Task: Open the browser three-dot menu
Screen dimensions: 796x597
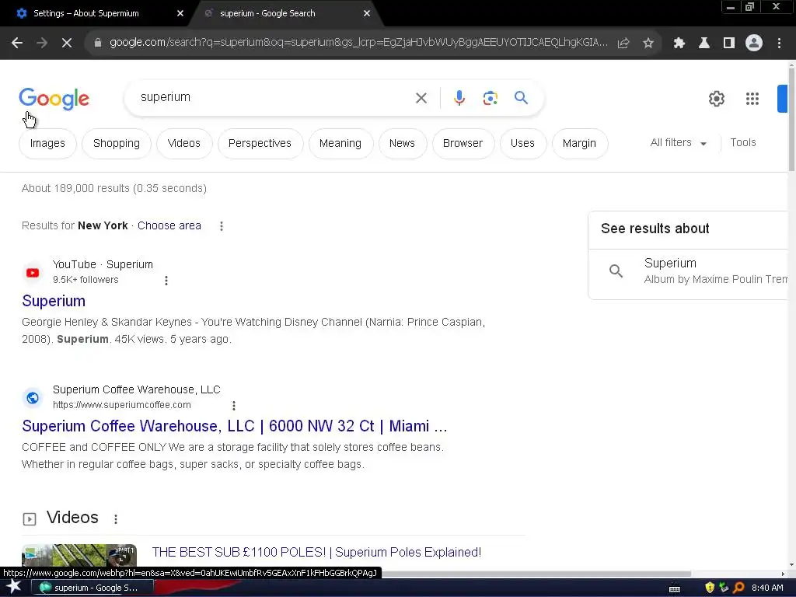Action: pos(779,44)
